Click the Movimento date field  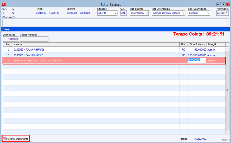[x=222, y=13]
